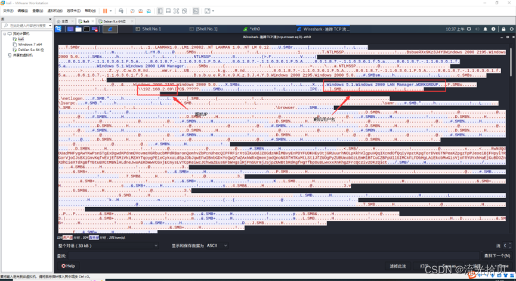Open the 整个对话 (33 kB) conversation dropdown
This screenshot has width=516, height=281.
(x=108, y=245)
